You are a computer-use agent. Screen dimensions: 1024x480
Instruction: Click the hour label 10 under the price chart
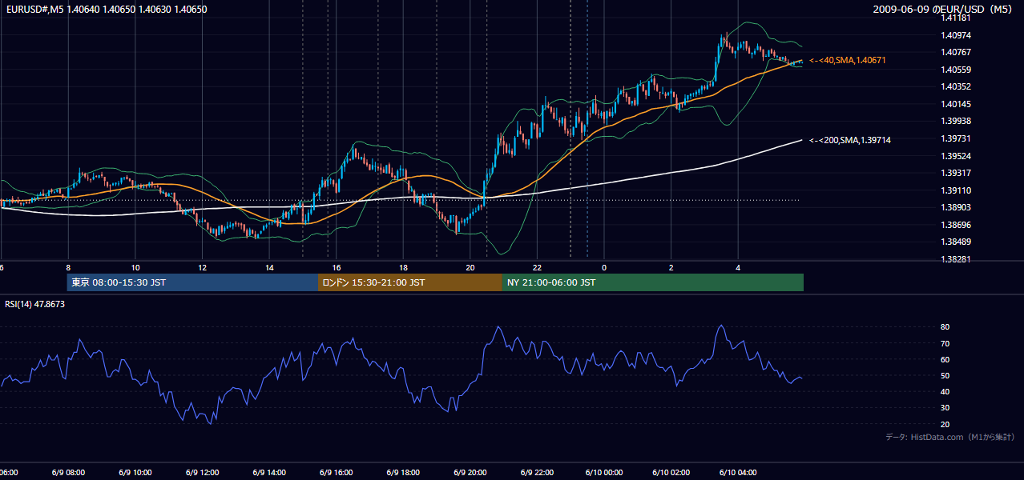[135, 267]
